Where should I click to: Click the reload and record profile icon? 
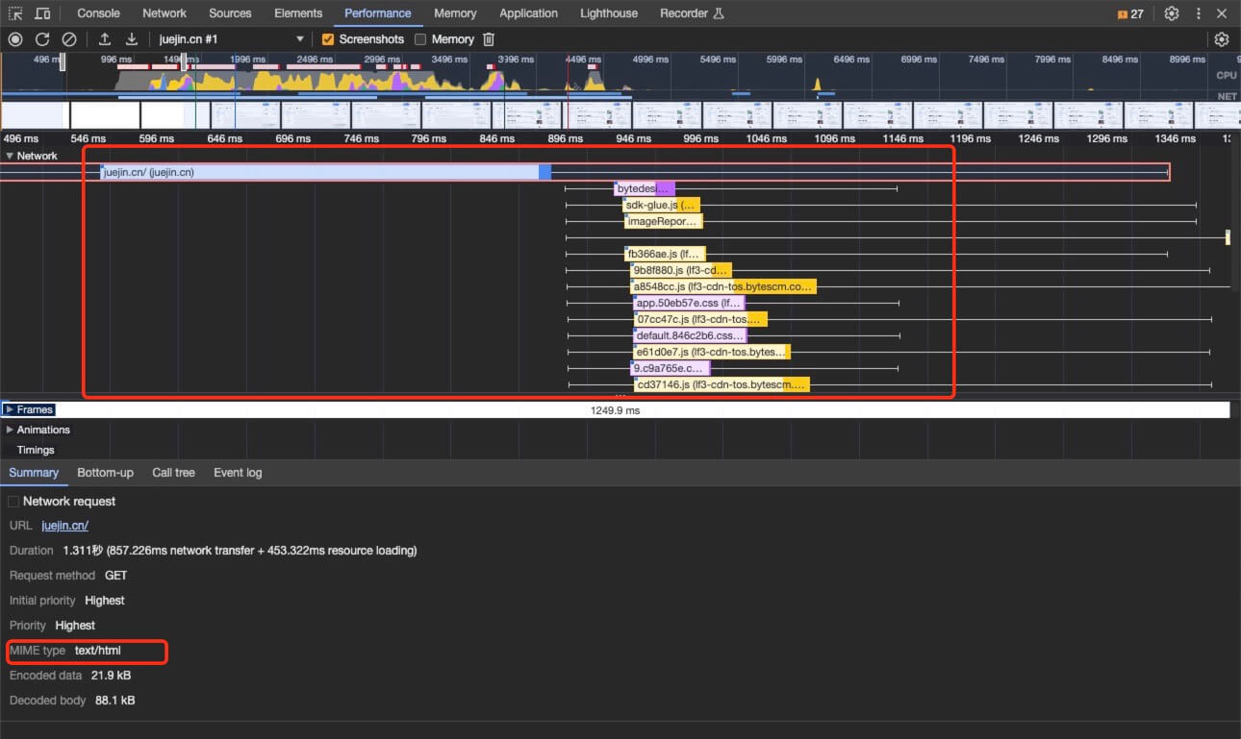pos(42,39)
